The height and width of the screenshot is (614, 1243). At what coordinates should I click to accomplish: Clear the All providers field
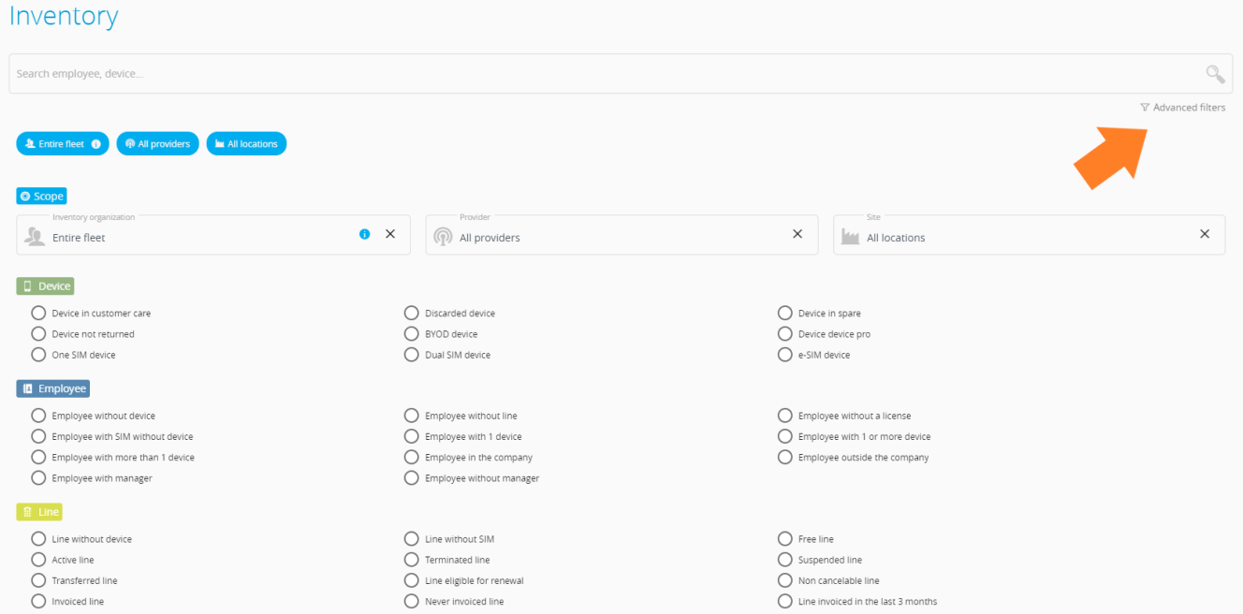tap(797, 234)
